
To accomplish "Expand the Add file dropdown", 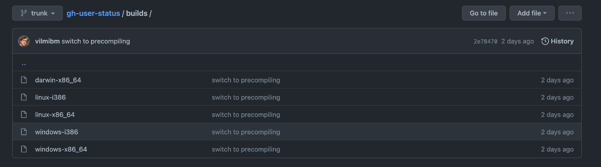I will click(x=532, y=13).
